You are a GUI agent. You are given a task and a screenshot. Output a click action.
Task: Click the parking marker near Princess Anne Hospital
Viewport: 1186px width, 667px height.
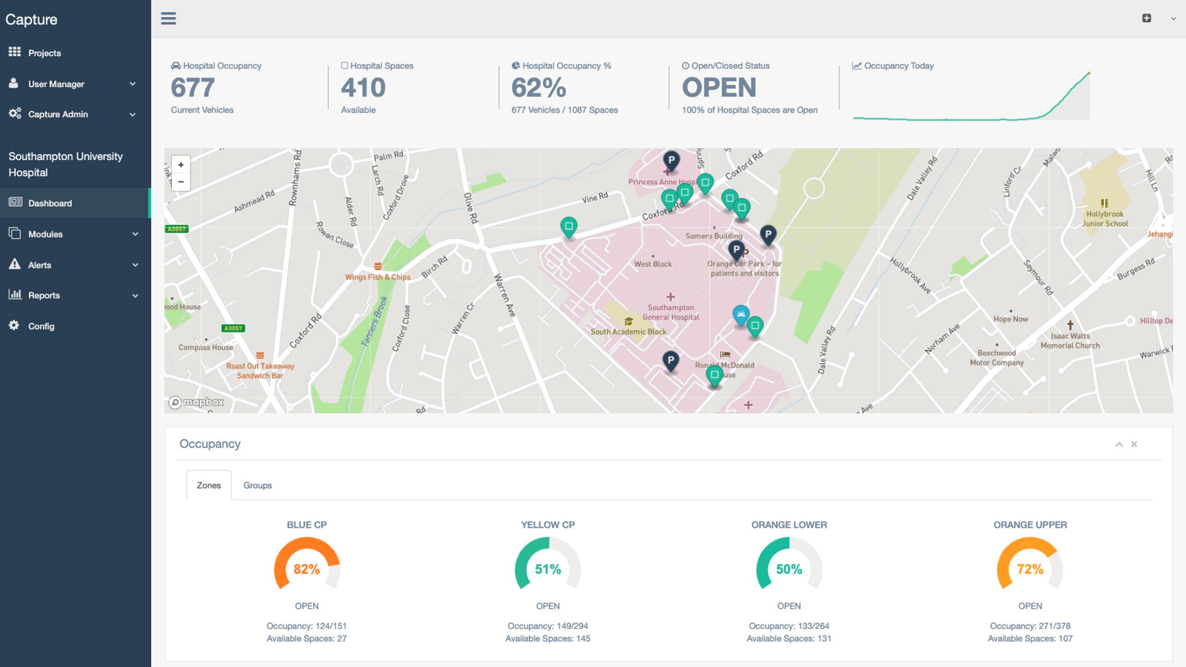pyautogui.click(x=671, y=160)
